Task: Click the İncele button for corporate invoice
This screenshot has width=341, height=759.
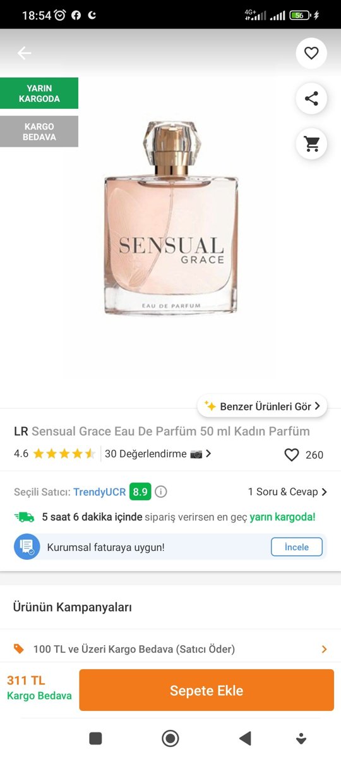Action: [x=297, y=547]
